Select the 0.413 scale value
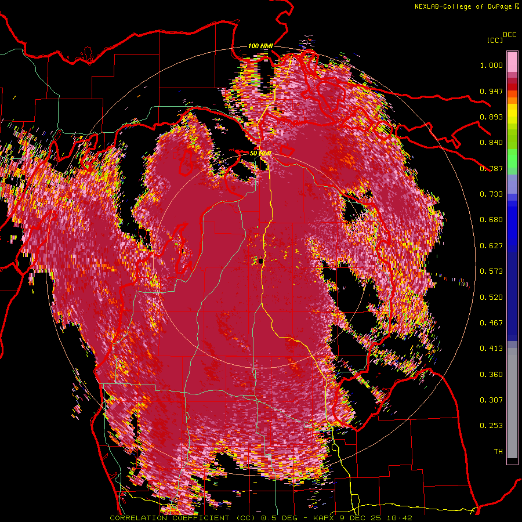The image size is (522, 522). coord(491,349)
